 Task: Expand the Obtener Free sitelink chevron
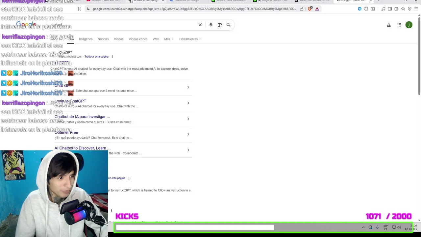[188, 134]
